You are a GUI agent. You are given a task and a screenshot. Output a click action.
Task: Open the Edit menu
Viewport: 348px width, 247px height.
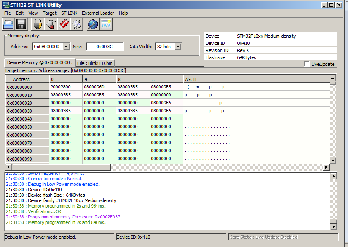tap(20, 13)
